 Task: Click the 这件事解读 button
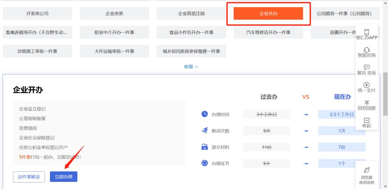point(29,177)
